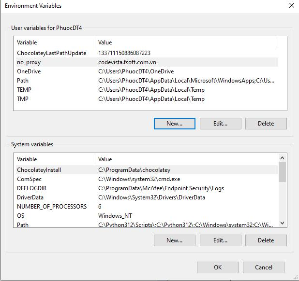Click Edit button for User variables
Viewport: 299px width, 281px height.
pos(220,123)
